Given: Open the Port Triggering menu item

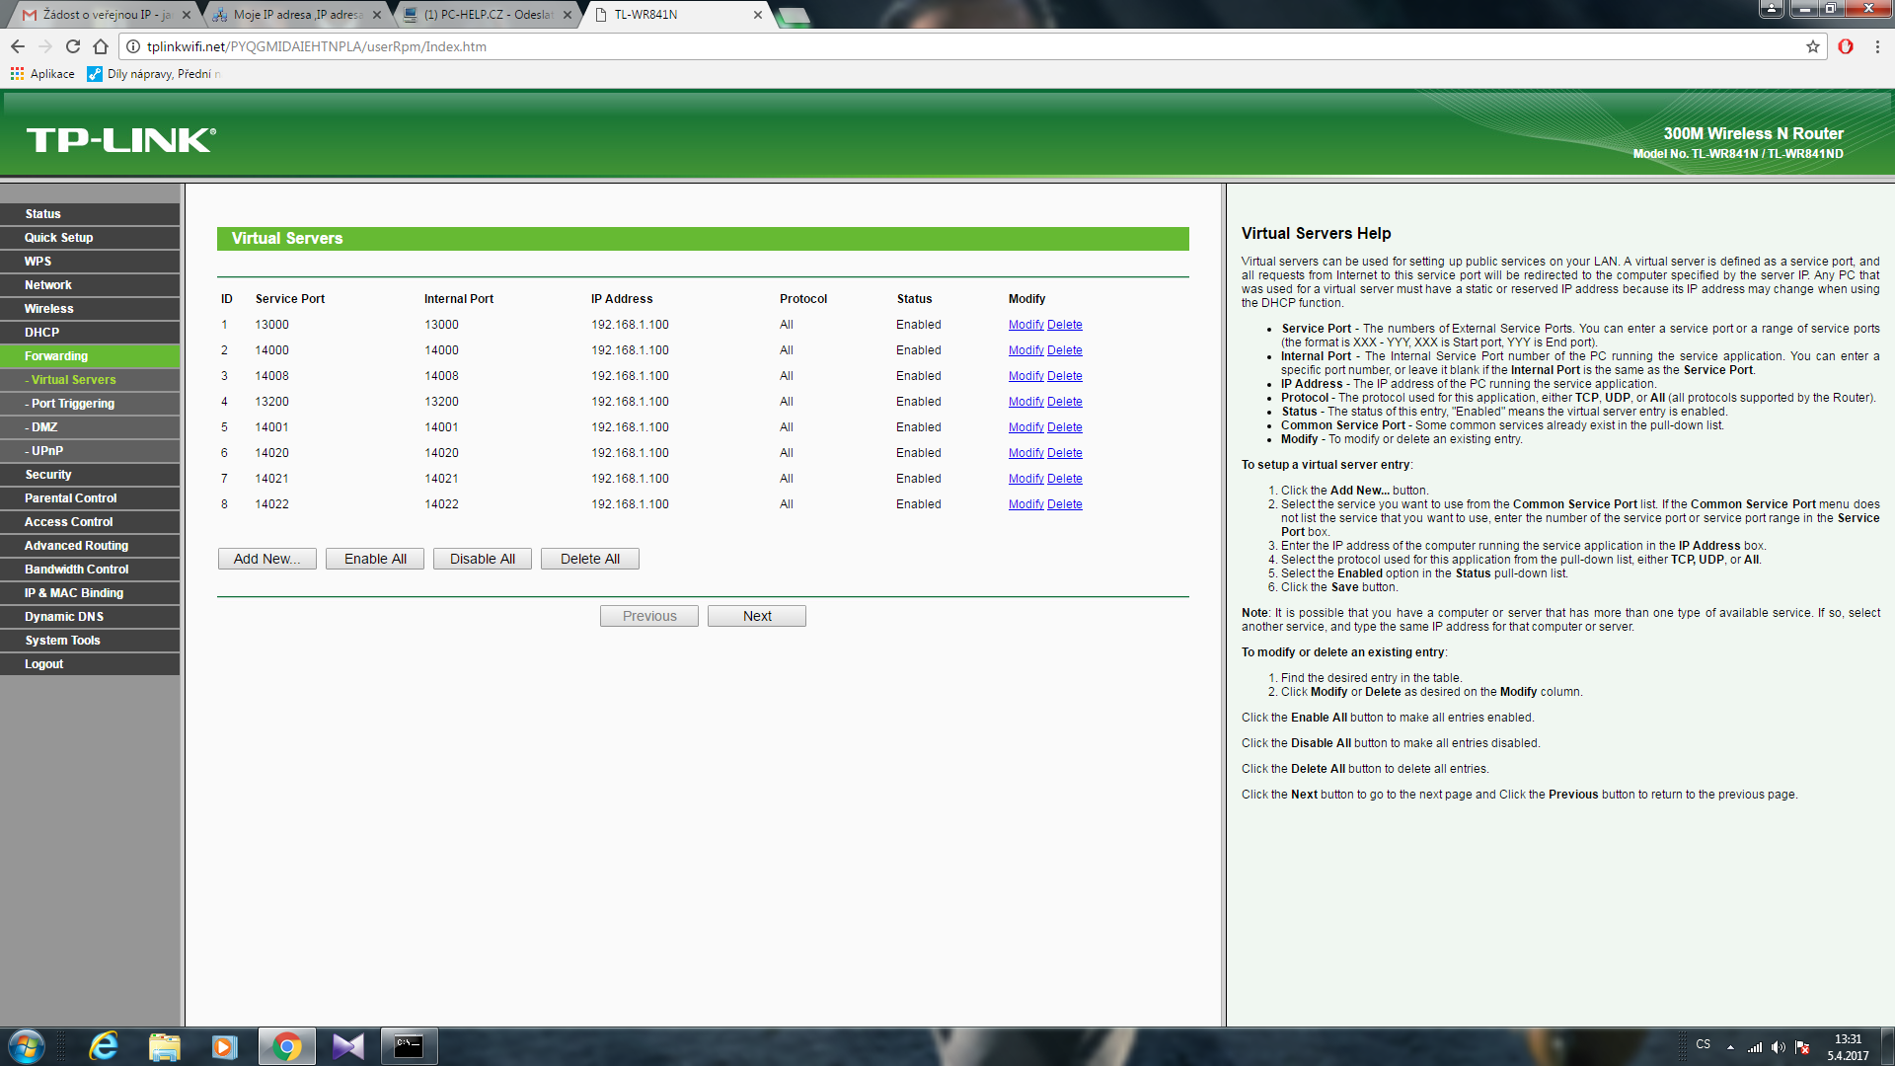Looking at the screenshot, I should tap(72, 404).
